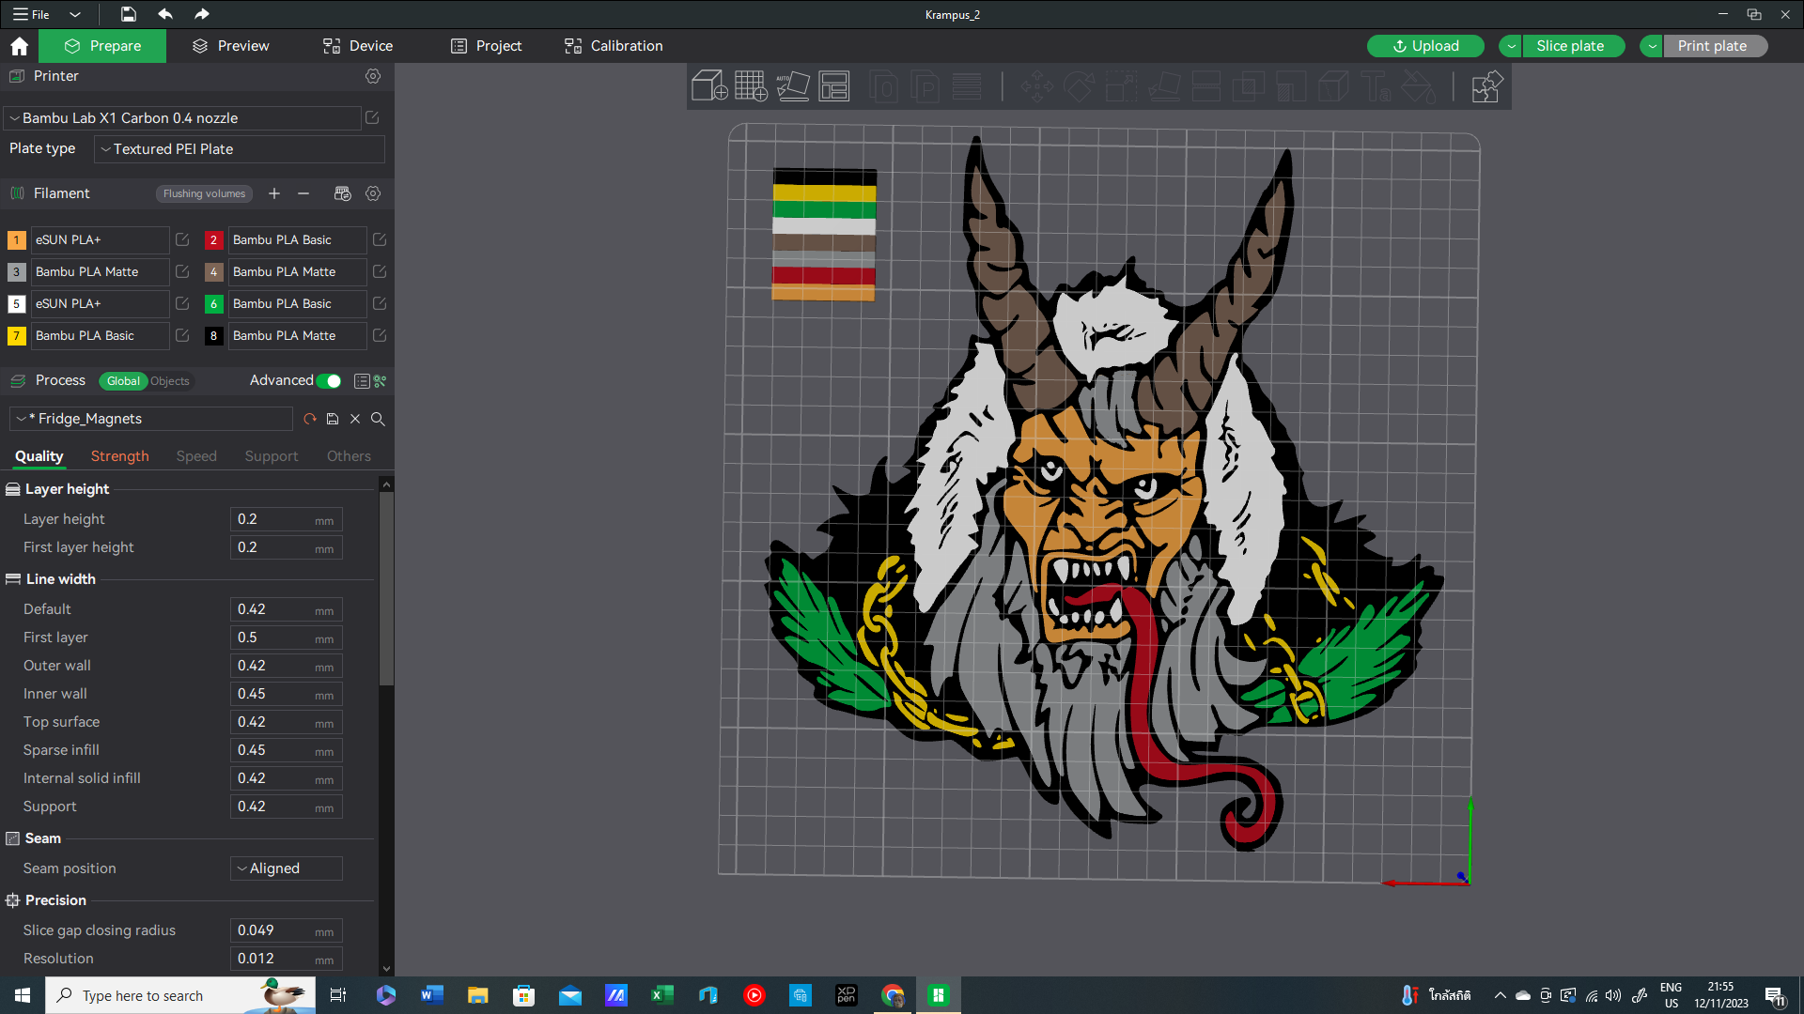Open the printer preset dropdown
The height and width of the screenshot is (1014, 1804).
(x=182, y=118)
